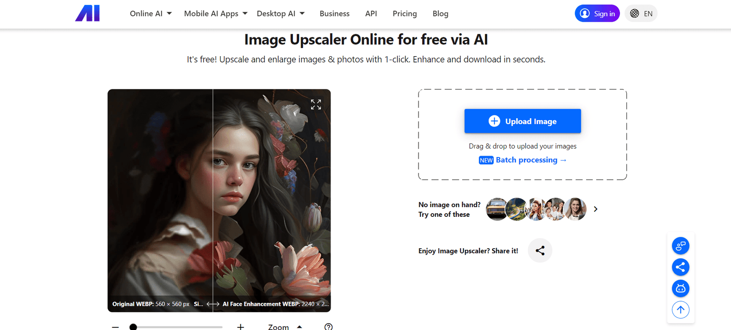Go to the Pricing page
Viewport: 731px width, 330px height.
pyautogui.click(x=404, y=14)
